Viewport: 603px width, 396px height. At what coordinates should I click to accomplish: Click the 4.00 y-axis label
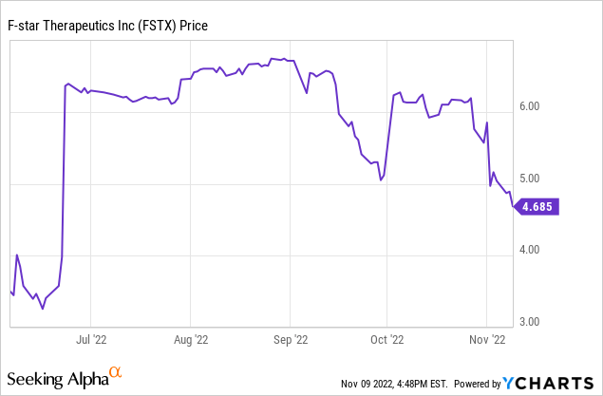tap(540, 250)
